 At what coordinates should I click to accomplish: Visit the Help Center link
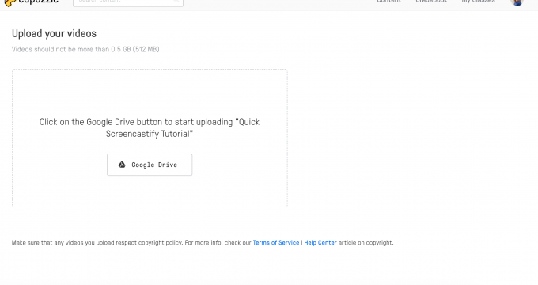pyautogui.click(x=320, y=242)
